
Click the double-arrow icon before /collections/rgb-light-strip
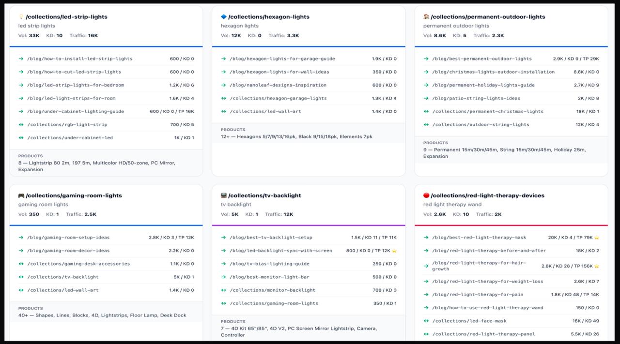tap(21, 125)
